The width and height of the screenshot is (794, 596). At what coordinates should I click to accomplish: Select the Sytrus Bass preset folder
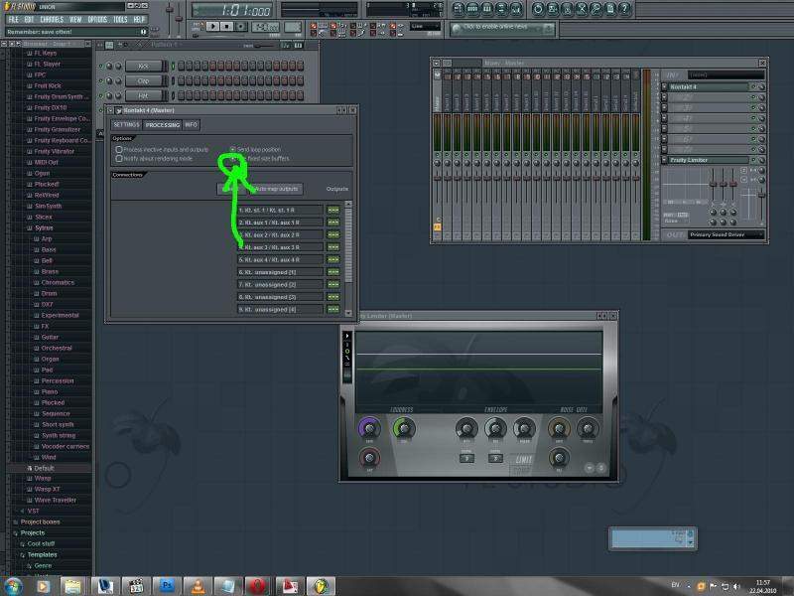click(48, 249)
